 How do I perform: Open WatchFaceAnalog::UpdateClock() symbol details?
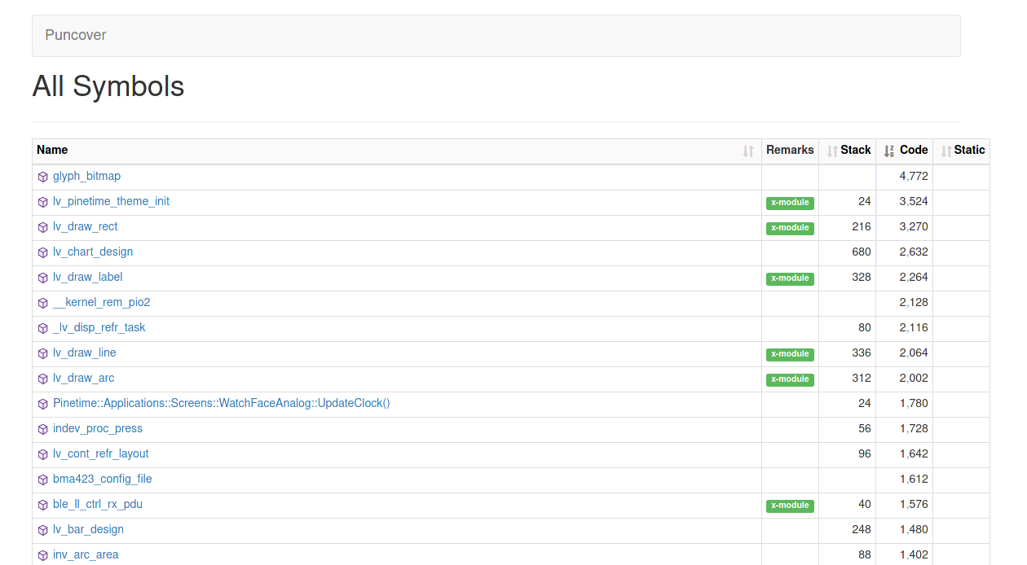tap(221, 403)
